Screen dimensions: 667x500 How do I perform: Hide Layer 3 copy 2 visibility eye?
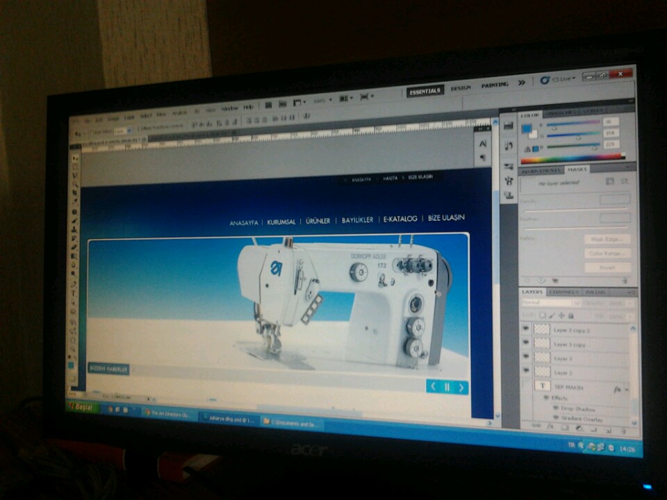pos(526,328)
